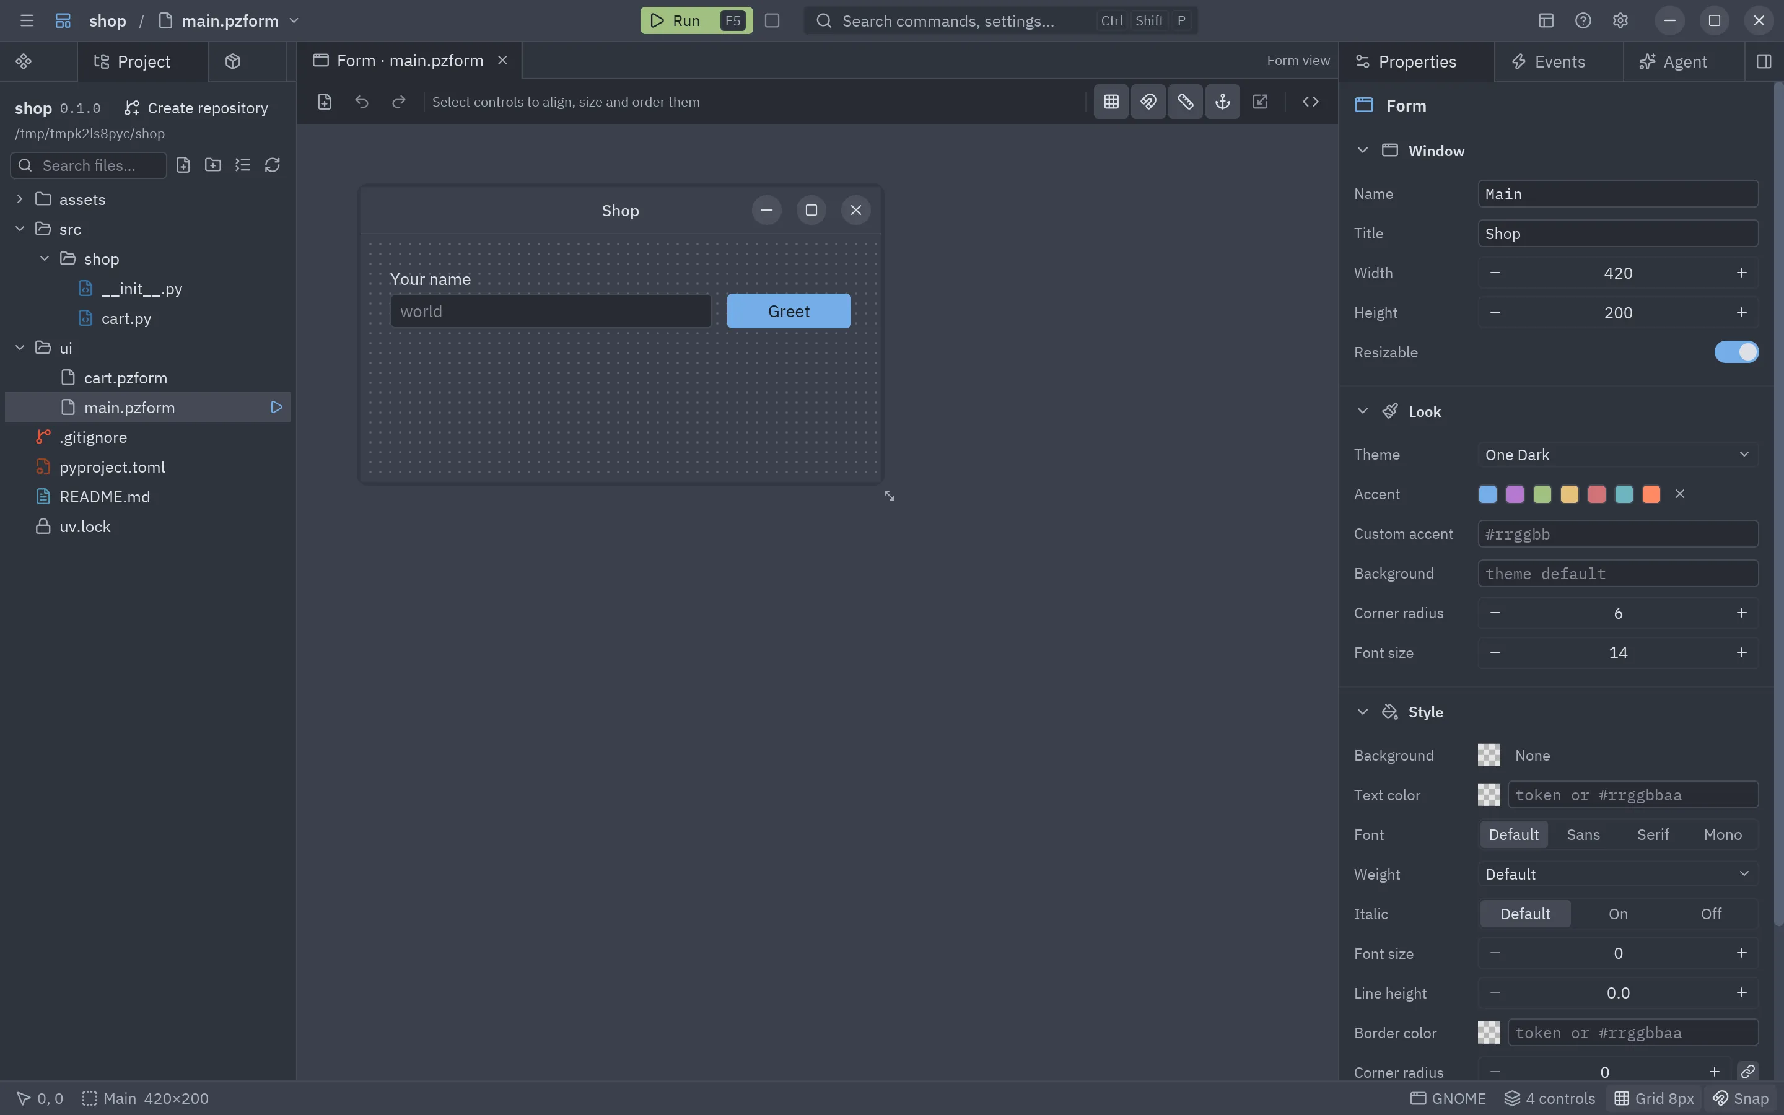The image size is (1784, 1115).
Task: Select the blue accent swatch
Action: click(x=1488, y=494)
